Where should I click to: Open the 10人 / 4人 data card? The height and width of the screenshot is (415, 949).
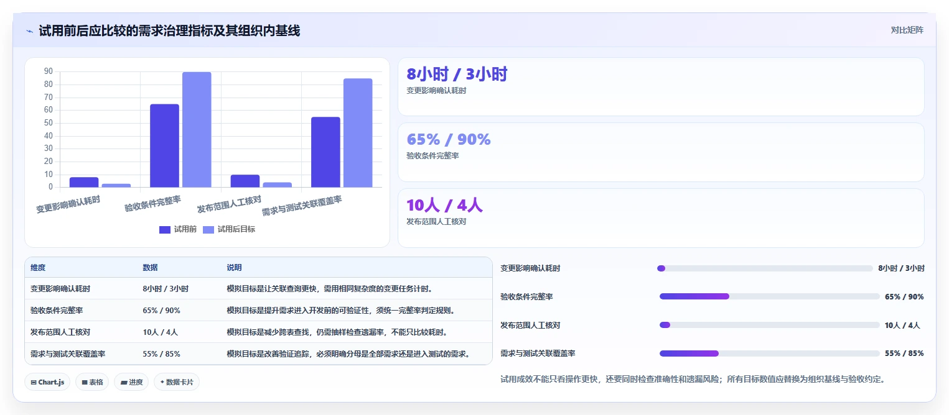[x=661, y=218]
